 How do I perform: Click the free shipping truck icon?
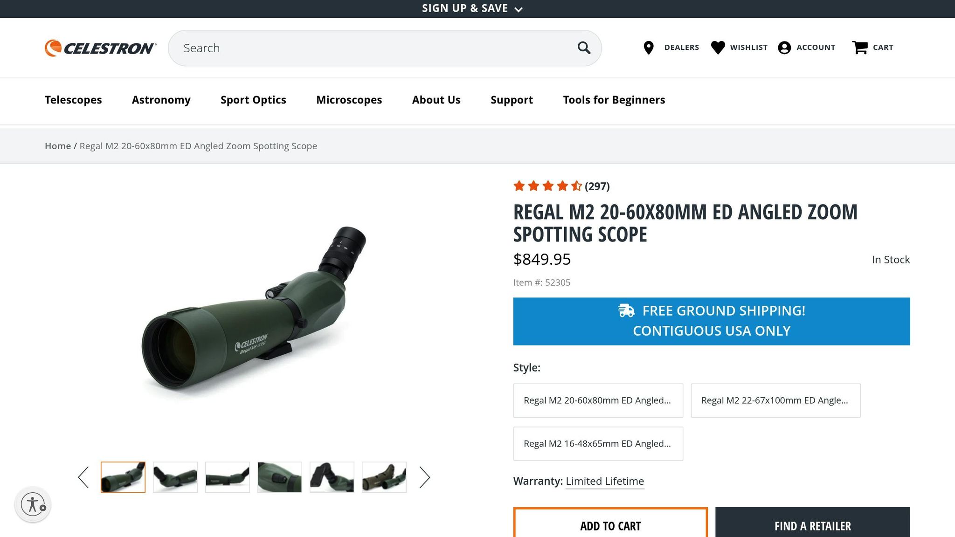[x=626, y=310]
